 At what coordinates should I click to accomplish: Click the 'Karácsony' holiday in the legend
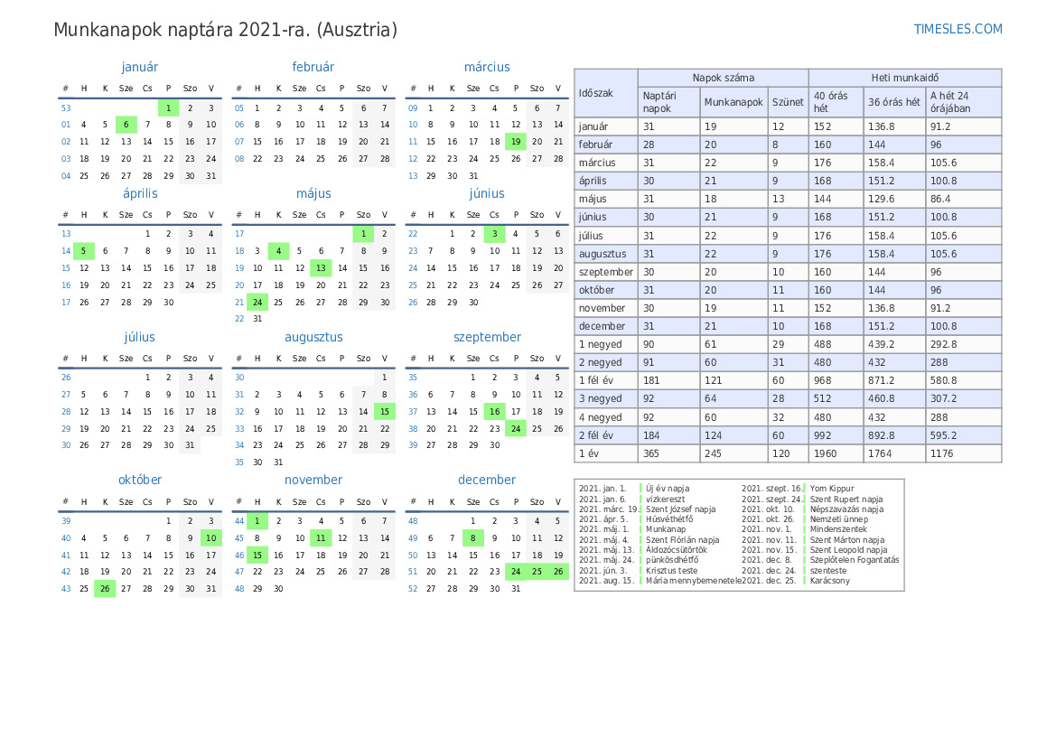[829, 581]
